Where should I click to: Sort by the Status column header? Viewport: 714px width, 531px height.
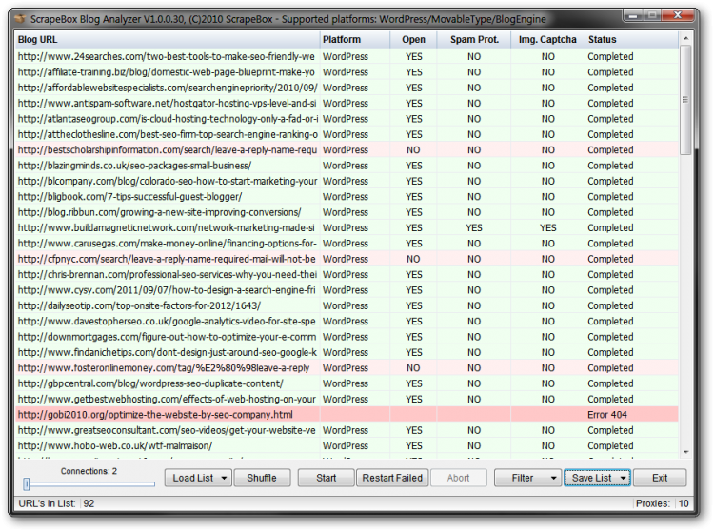click(631, 39)
